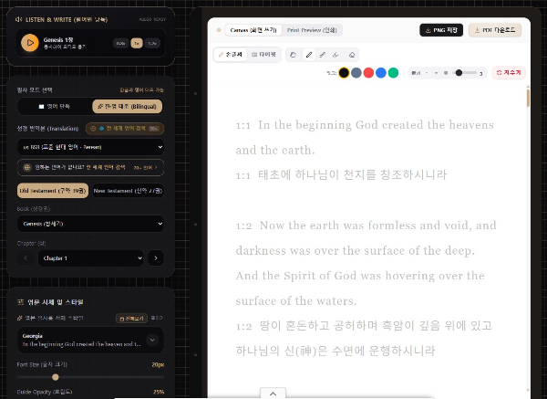Image resolution: width=547 pixels, height=399 pixels.
Task: Play the Genesis chapter 1 audio
Action: click(x=30, y=43)
